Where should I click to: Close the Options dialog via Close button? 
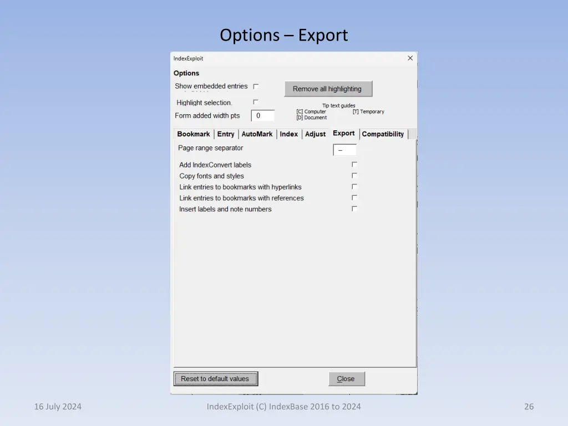pyautogui.click(x=347, y=378)
